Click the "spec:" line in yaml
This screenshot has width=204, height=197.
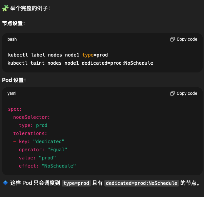click(x=15, y=109)
